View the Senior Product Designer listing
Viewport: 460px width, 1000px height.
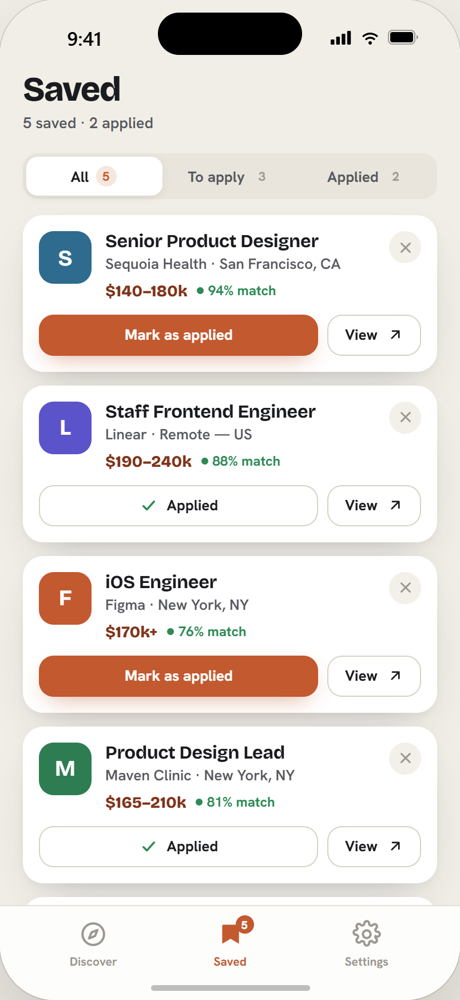pyautogui.click(x=374, y=335)
